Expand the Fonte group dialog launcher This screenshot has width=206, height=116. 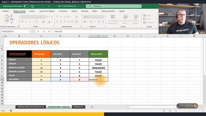tap(53, 26)
